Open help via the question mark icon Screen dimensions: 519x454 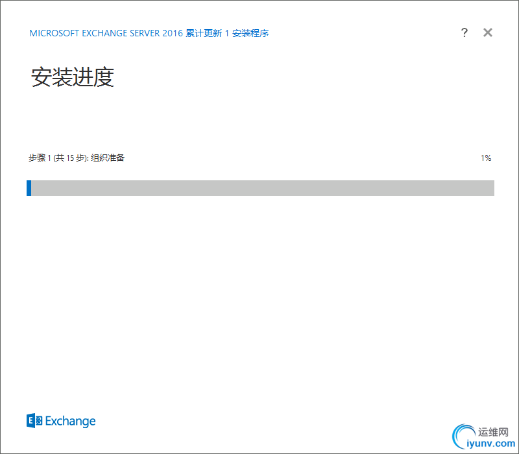(465, 32)
